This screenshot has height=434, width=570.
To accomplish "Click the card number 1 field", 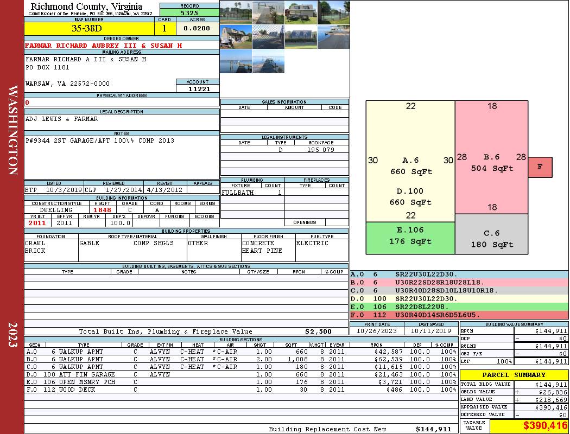I will (164, 28).
